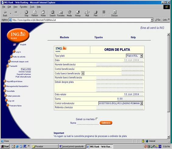Image resolution: width=172 pixels, height=149 pixels.
Task: Reload the page with Refresh icon
Action: pos(35,14)
